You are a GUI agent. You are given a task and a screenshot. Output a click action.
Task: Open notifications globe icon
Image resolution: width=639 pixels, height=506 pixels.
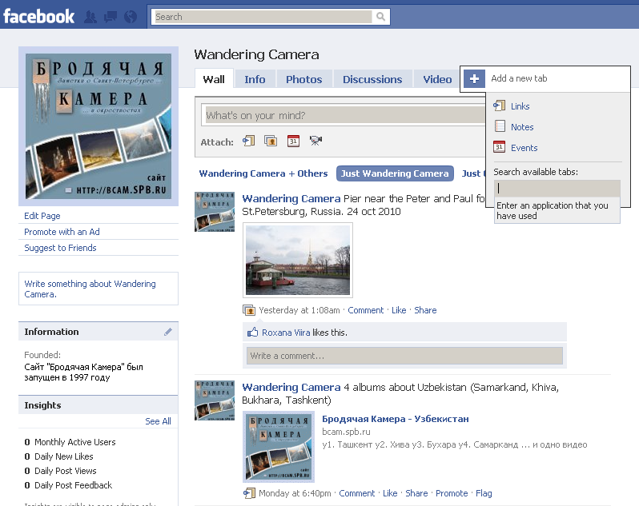(131, 17)
